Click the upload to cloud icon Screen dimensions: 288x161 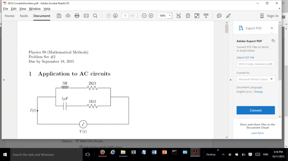68,16
